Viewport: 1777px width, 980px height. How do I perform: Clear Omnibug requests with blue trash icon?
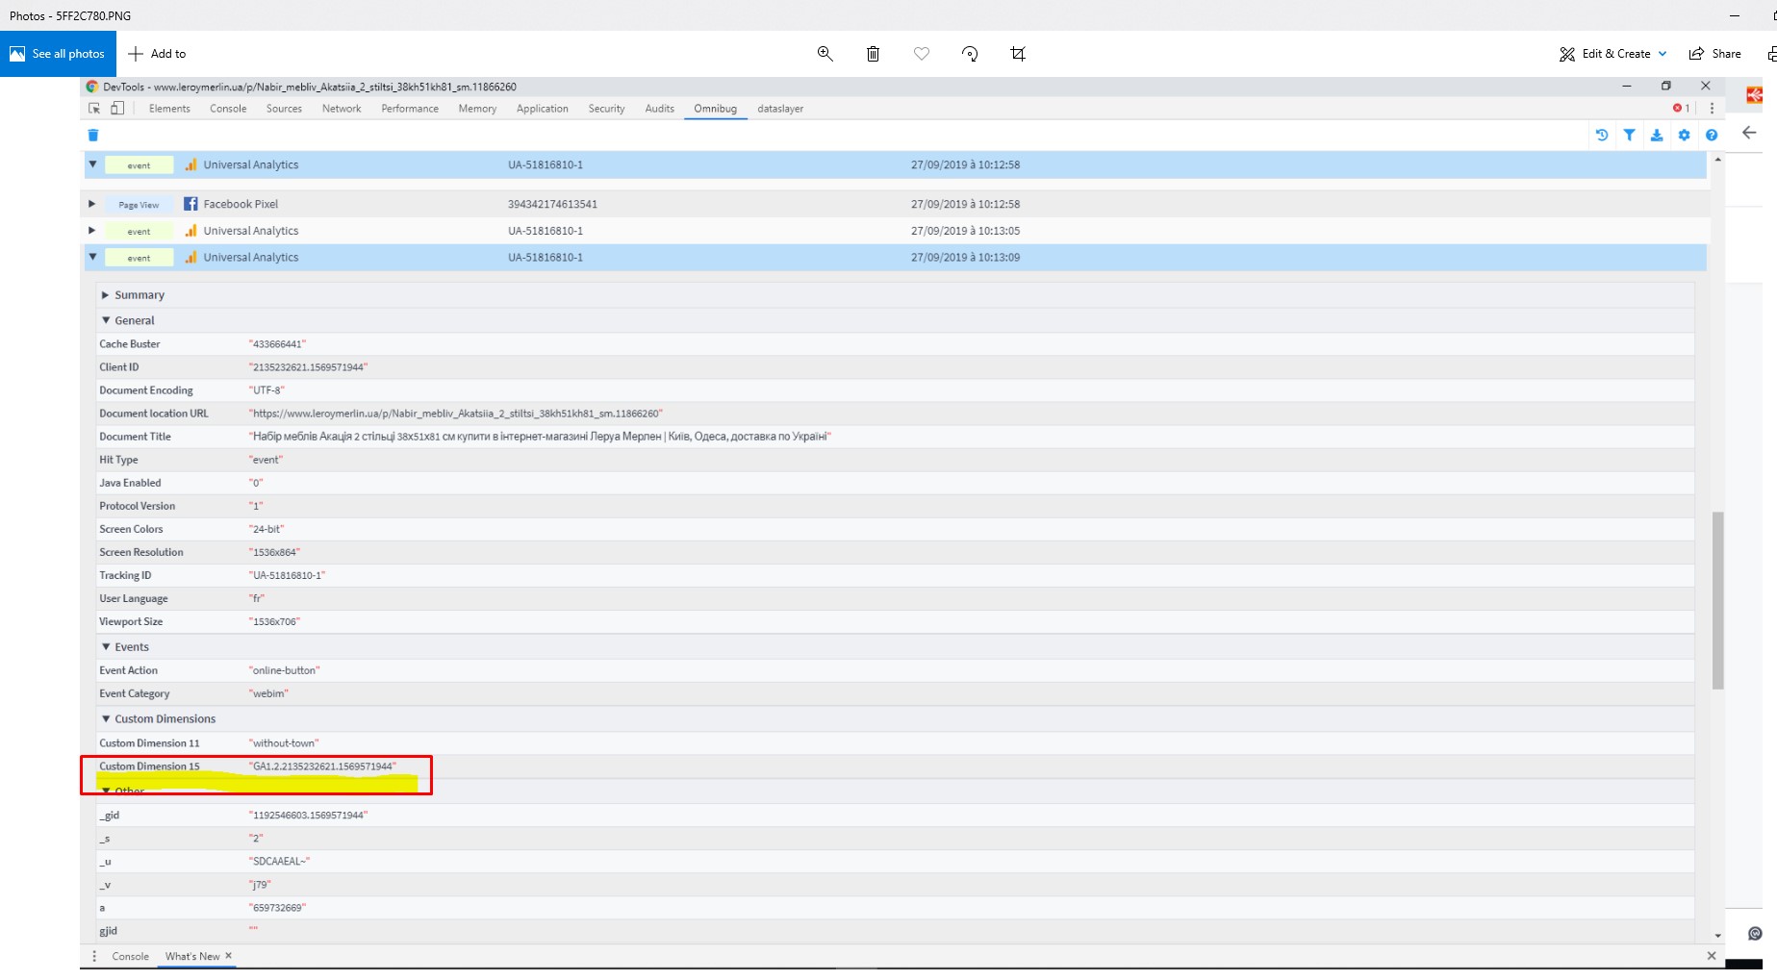[93, 136]
